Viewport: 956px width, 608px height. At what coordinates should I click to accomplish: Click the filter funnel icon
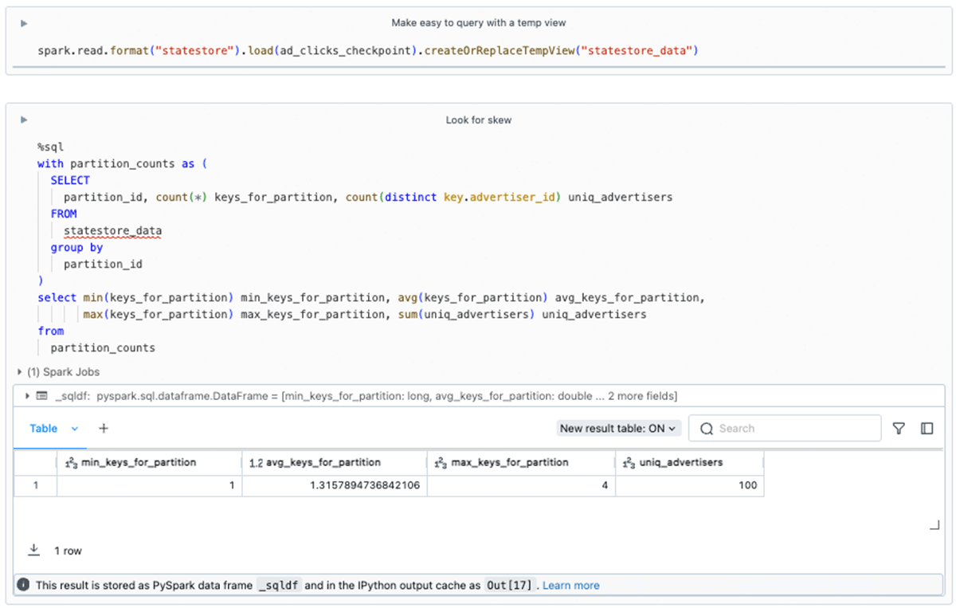(x=899, y=429)
